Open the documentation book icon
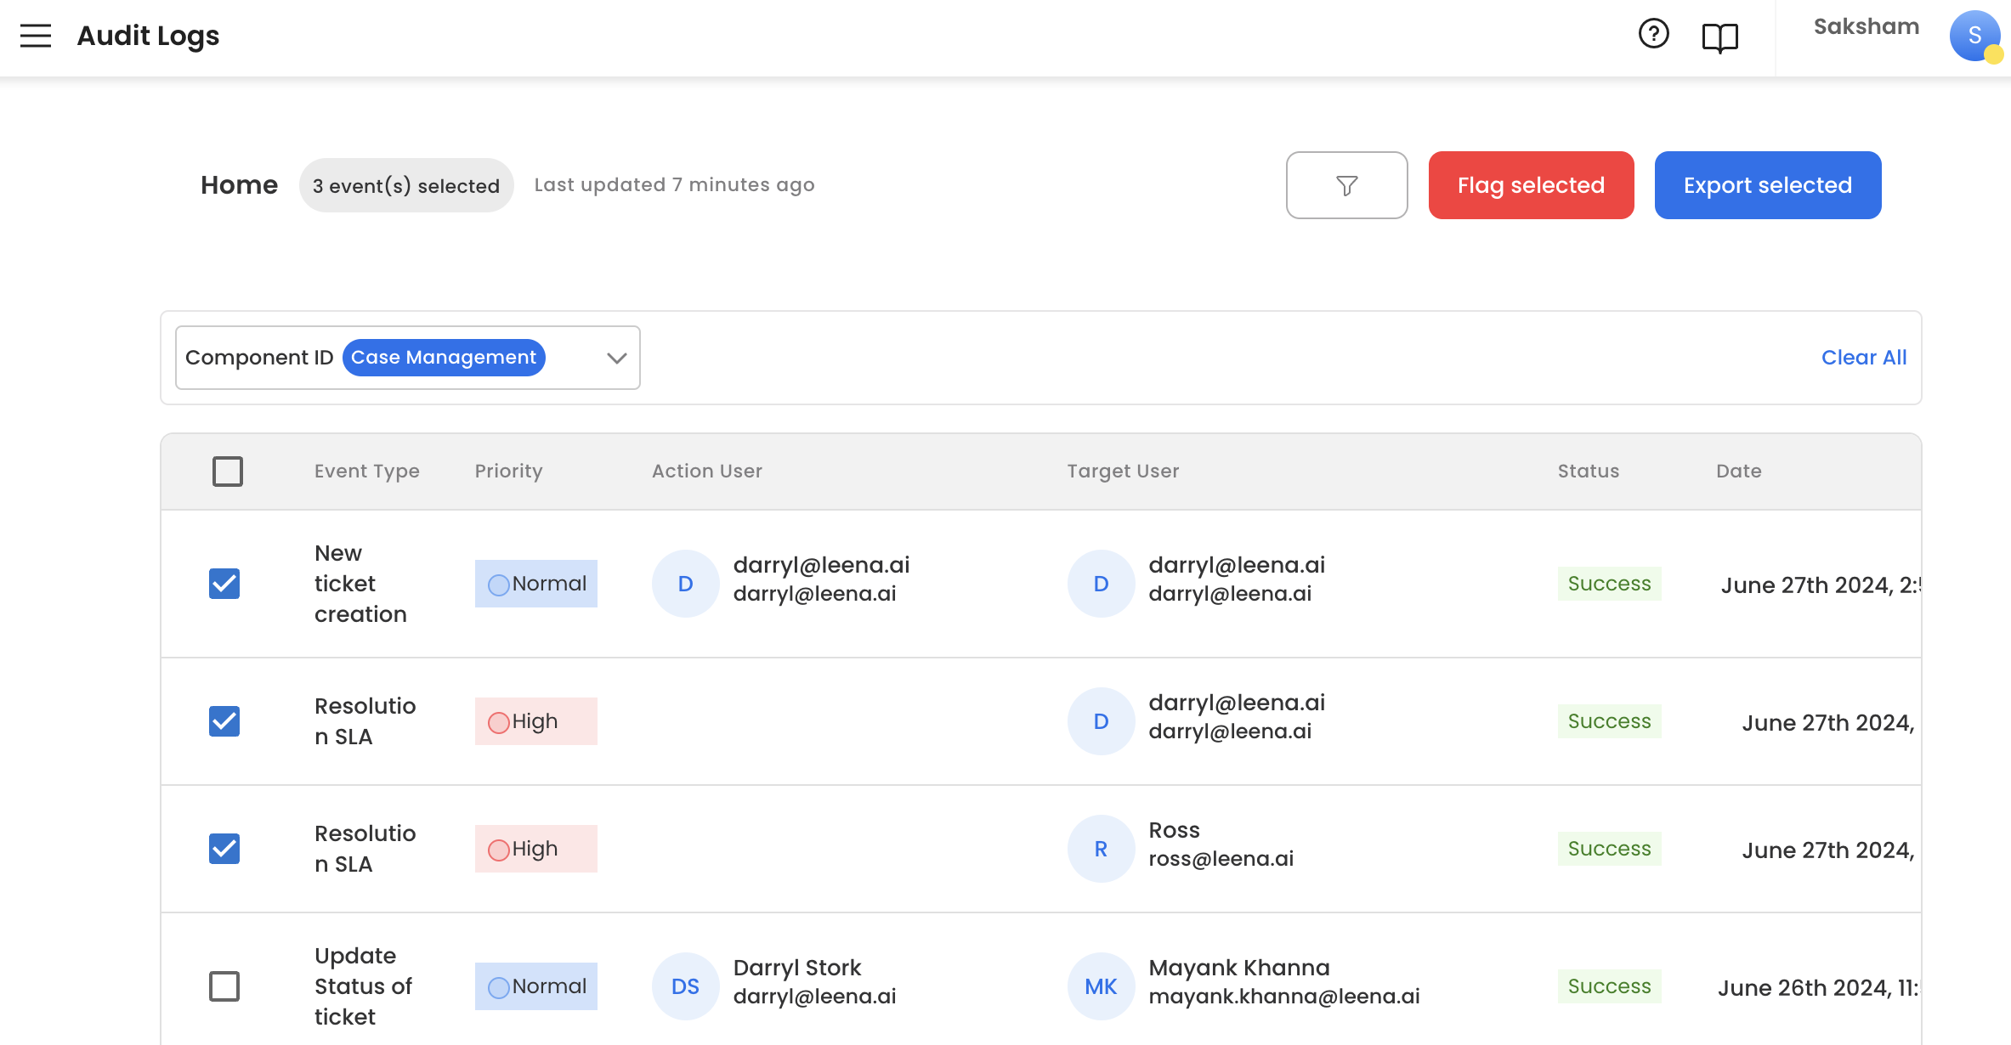 pos(1719,37)
